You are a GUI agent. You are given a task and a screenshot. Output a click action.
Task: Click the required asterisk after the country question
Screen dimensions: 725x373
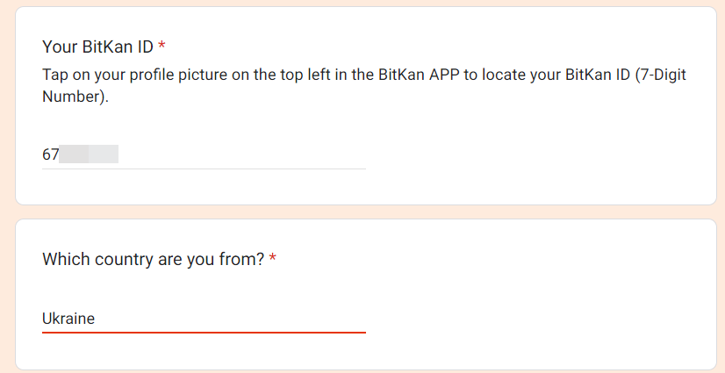click(x=273, y=260)
